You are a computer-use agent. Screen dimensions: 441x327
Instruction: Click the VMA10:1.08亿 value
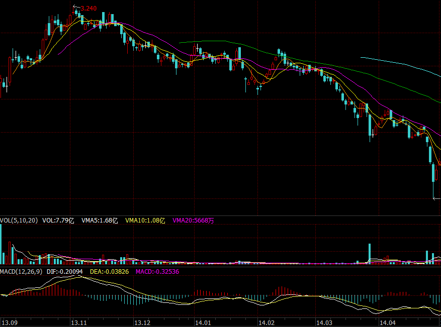[145, 220]
